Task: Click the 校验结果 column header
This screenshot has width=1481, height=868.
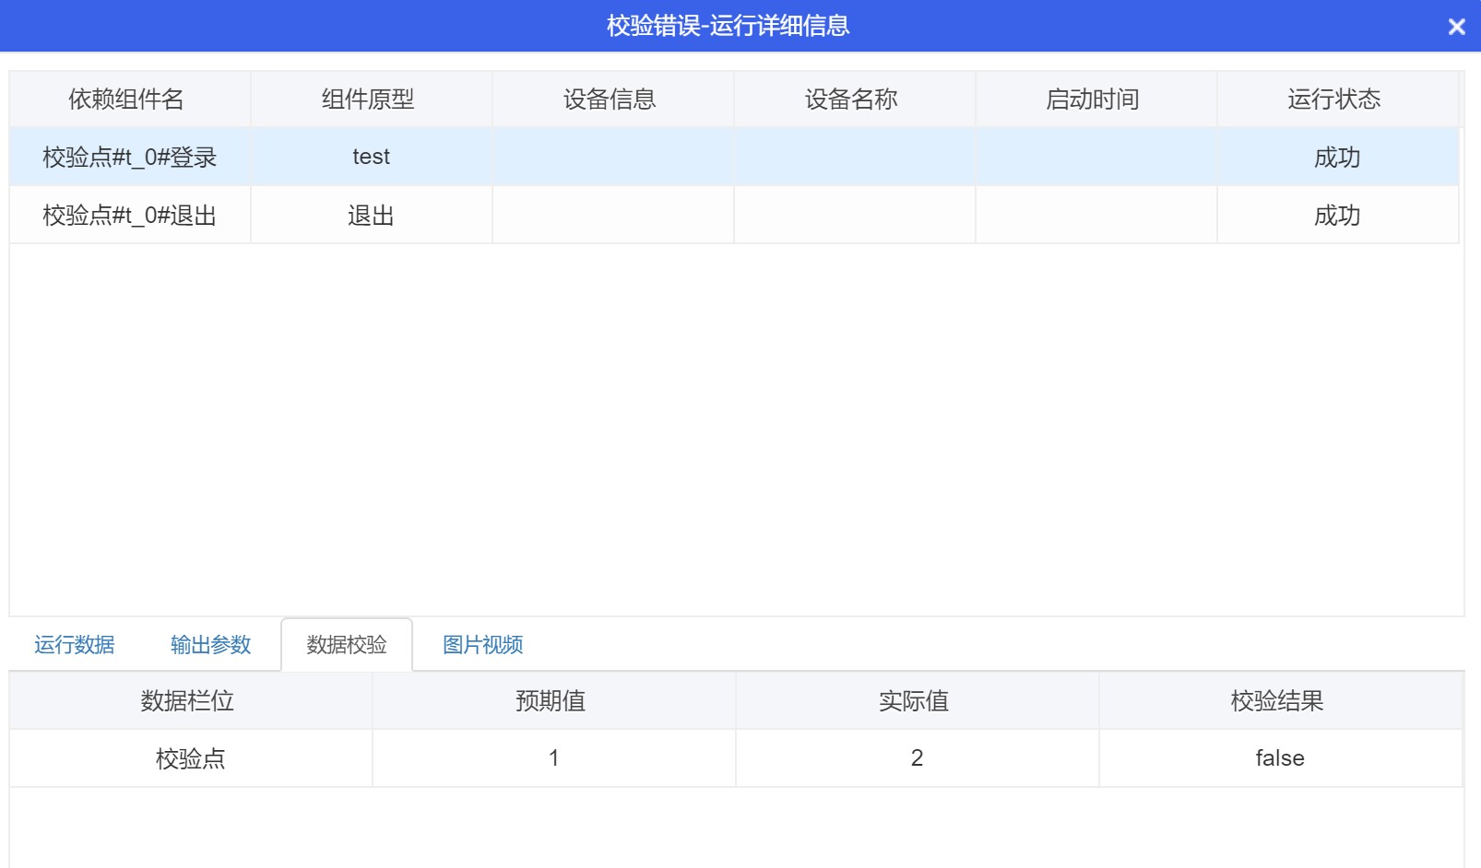Action: pos(1277,701)
